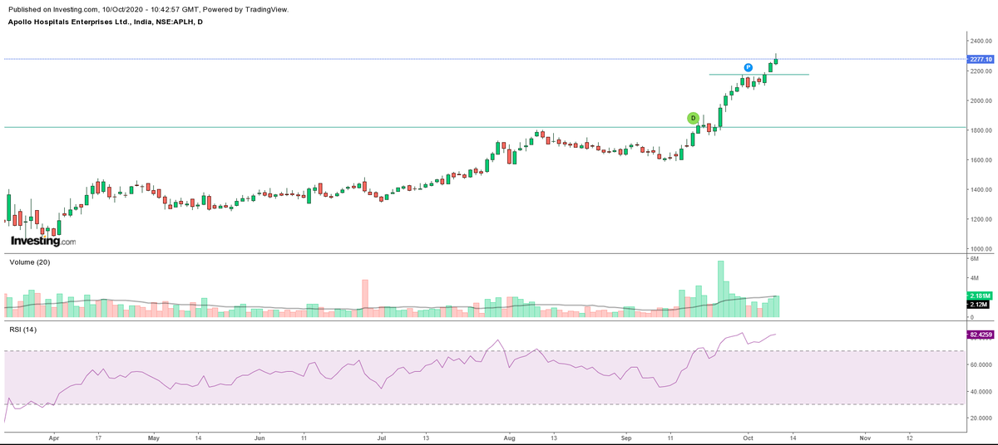This screenshot has width=998, height=445.
Task: Click the 1000.00 price axis label
Action: click(x=981, y=249)
